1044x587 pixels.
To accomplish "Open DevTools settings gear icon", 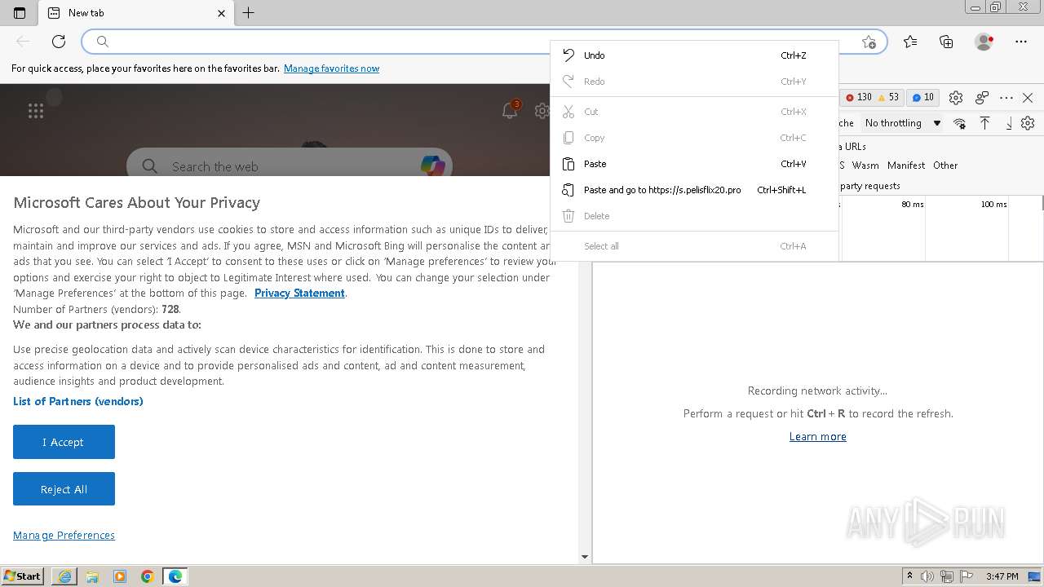I will (x=956, y=98).
